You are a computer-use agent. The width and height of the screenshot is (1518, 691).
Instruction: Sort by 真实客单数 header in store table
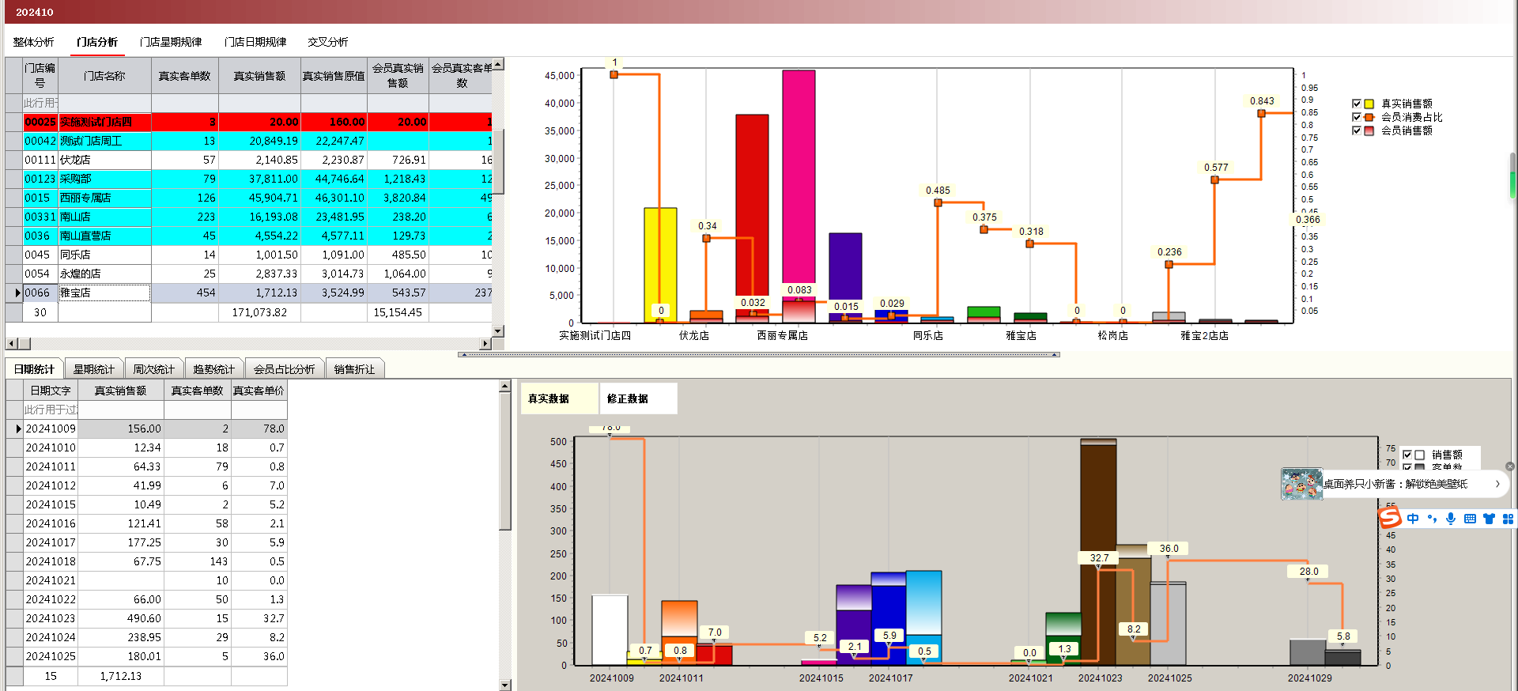185,76
